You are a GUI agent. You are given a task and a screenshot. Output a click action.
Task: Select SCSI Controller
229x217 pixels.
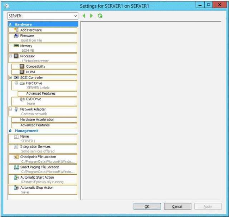pos(43,77)
